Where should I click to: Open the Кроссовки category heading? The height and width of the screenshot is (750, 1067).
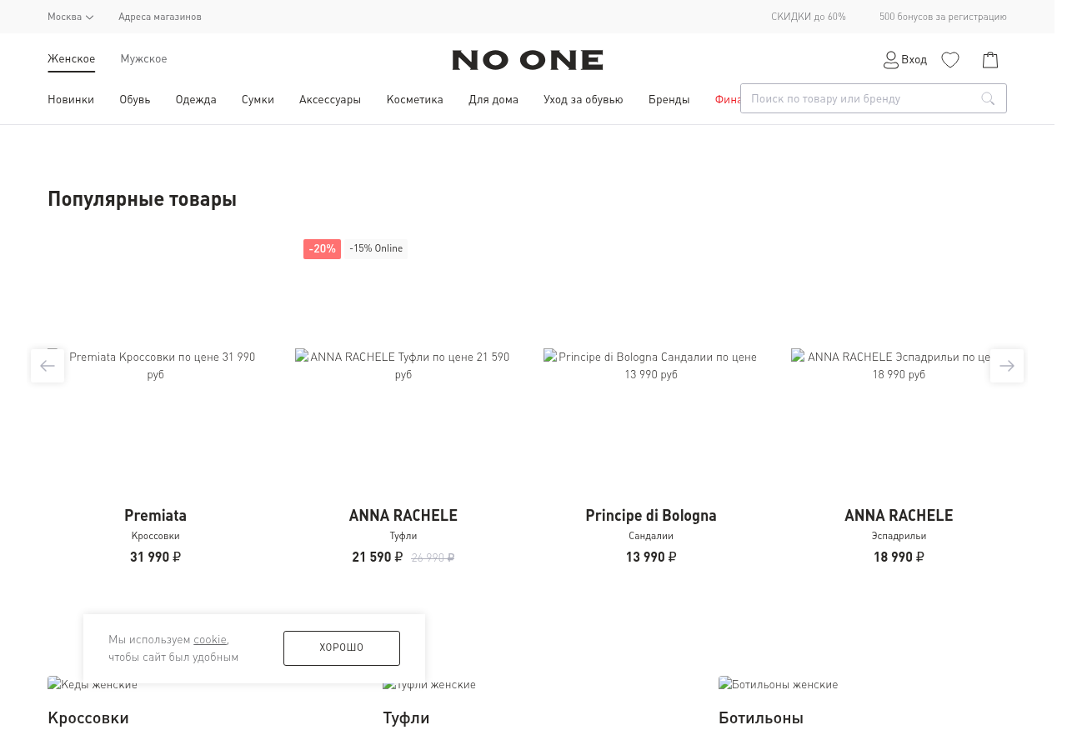point(88,717)
